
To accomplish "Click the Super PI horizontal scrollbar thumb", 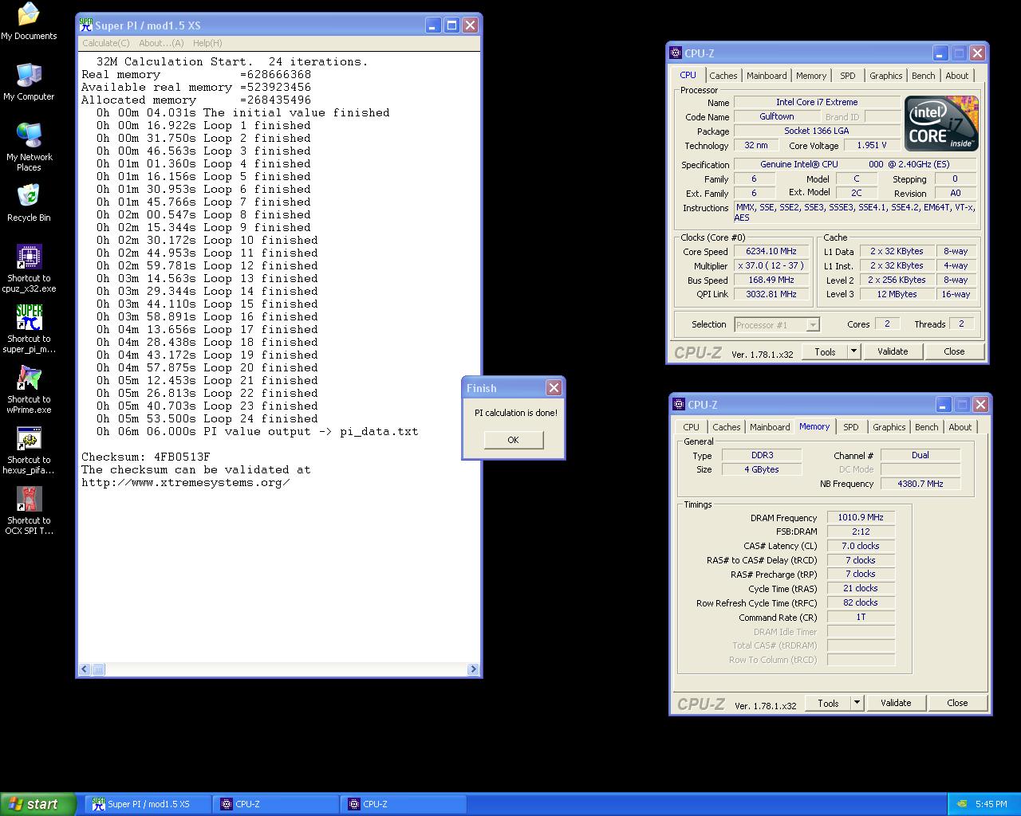I will 98,669.
